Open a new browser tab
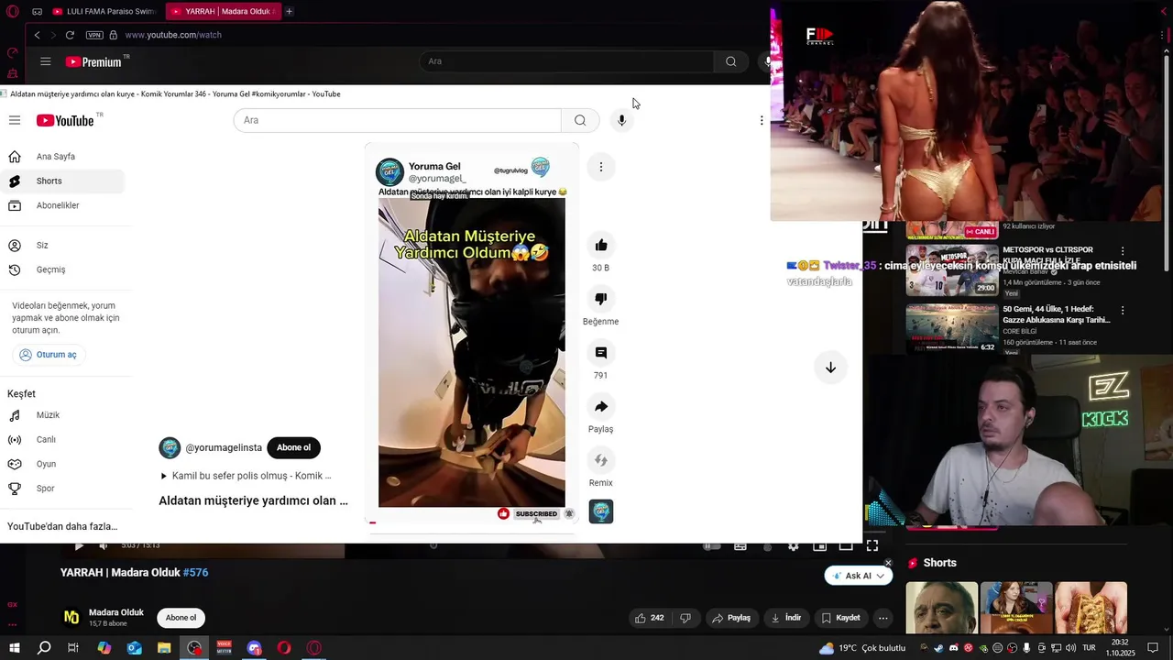 click(x=289, y=11)
